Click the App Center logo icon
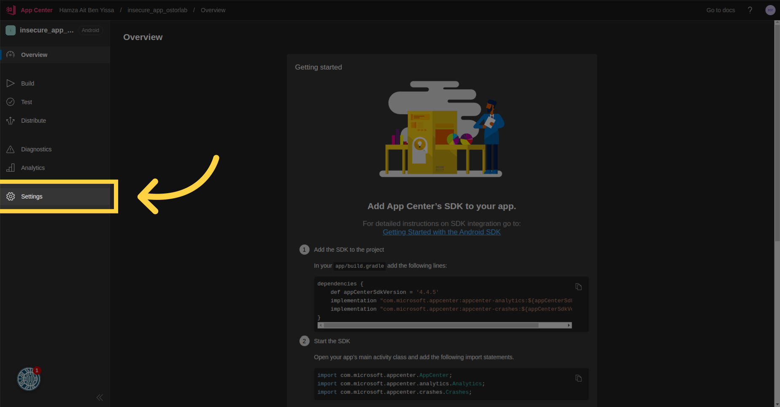Viewport: 780px width, 407px height. [11, 10]
